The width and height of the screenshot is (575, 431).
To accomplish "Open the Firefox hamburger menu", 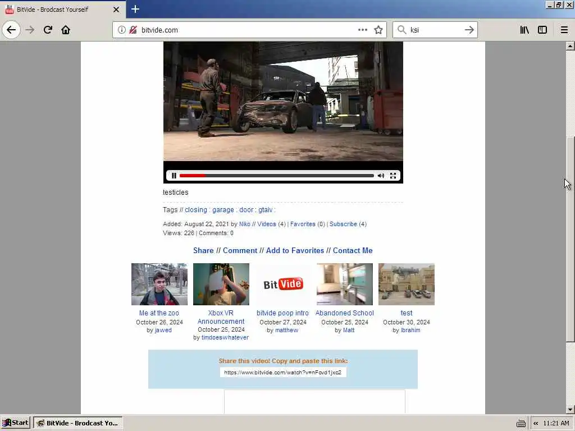I will click(564, 30).
